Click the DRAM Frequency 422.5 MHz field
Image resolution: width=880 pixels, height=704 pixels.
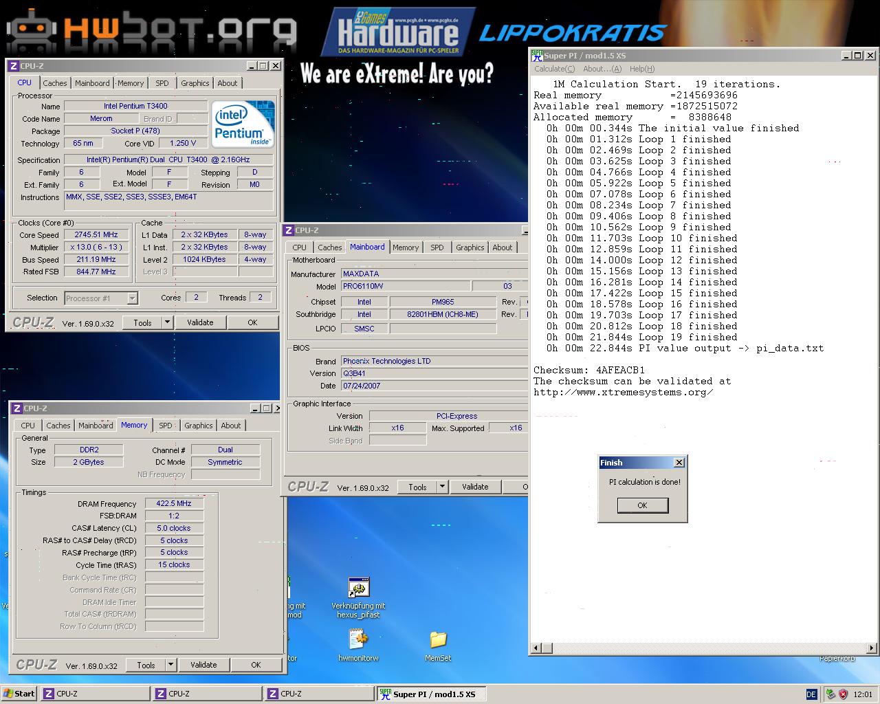pyautogui.click(x=174, y=503)
